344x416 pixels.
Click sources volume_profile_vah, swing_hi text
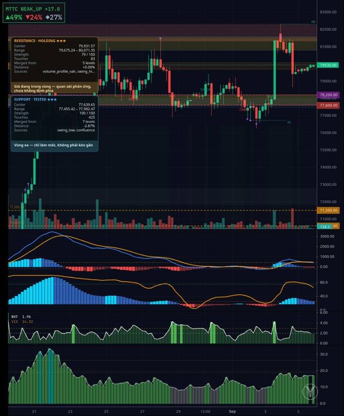(x=69, y=72)
